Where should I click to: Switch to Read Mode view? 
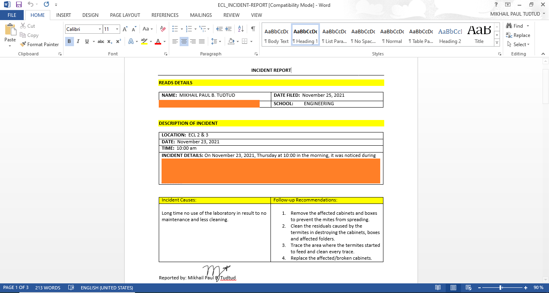(x=438, y=288)
